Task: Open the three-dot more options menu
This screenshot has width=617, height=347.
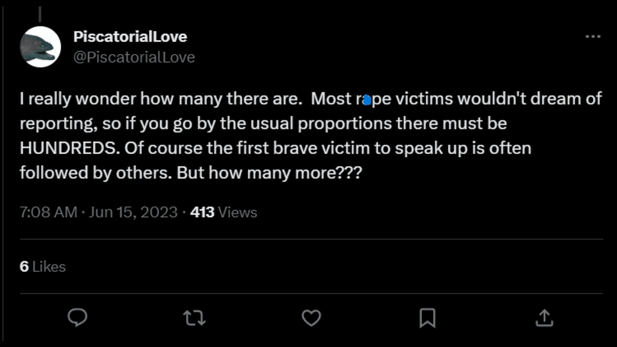Action: [593, 37]
